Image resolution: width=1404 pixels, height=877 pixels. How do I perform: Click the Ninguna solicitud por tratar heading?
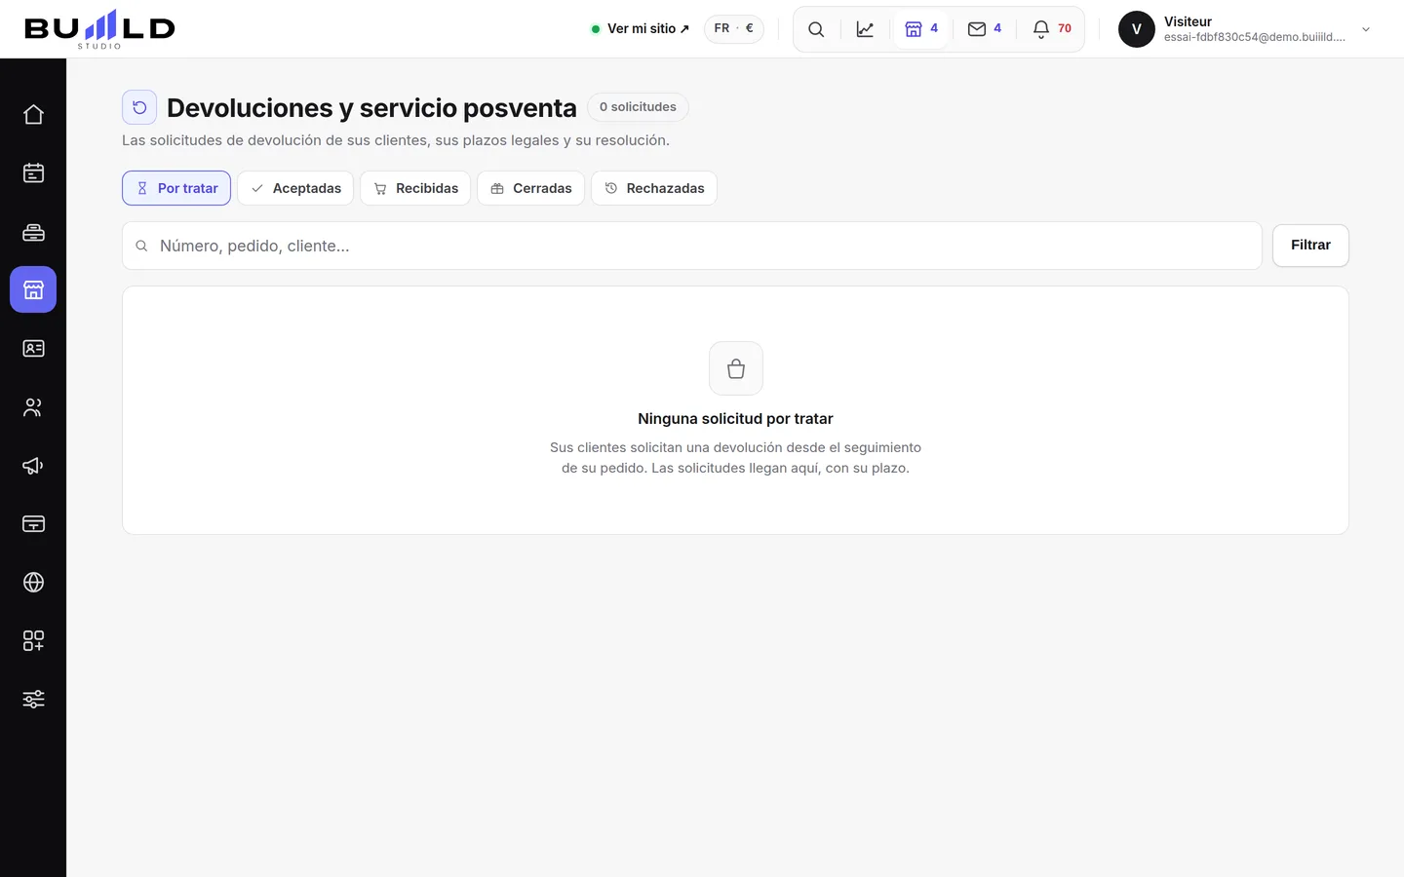(735, 419)
